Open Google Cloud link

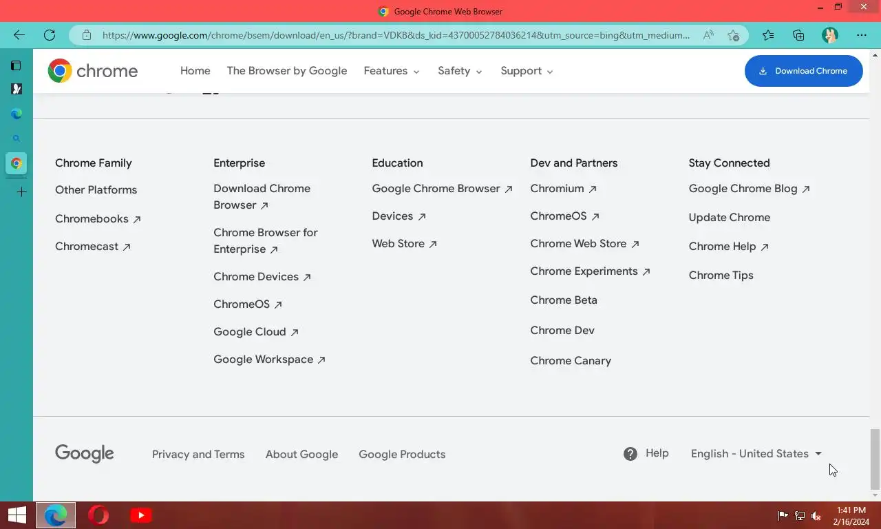(x=256, y=332)
